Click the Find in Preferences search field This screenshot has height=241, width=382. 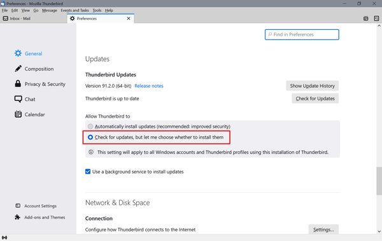(302, 34)
